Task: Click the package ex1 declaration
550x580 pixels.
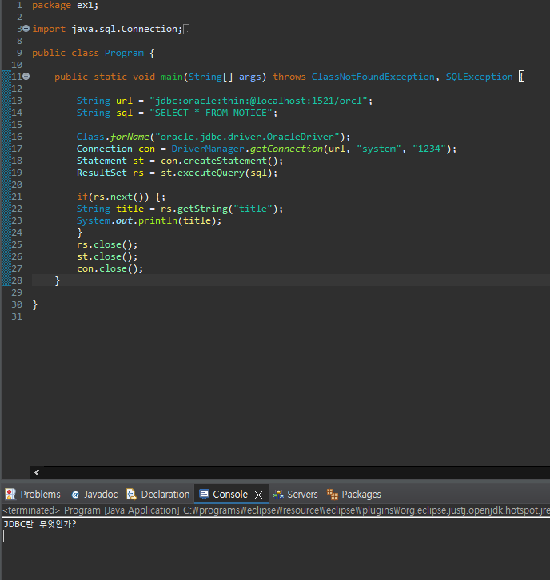Action: (x=65, y=5)
